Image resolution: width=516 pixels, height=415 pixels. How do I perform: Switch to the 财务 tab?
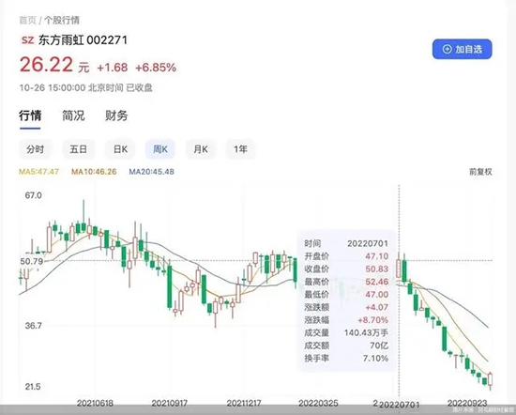116,115
